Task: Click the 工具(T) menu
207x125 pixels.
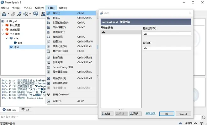Action: tap(51, 8)
